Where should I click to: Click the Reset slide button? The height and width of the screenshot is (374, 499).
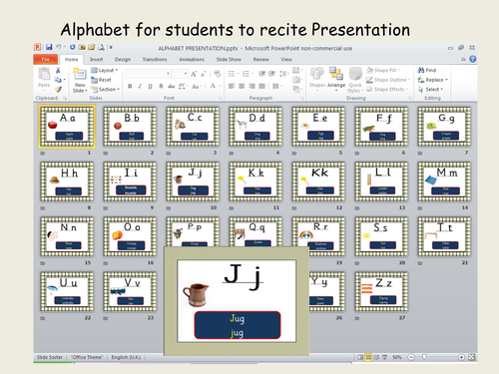click(x=101, y=80)
